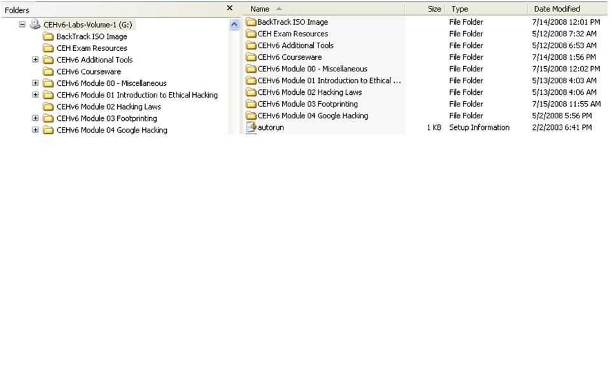Select BackTrack ISO Image tree label
This screenshot has height=389, width=612.
coord(92,37)
